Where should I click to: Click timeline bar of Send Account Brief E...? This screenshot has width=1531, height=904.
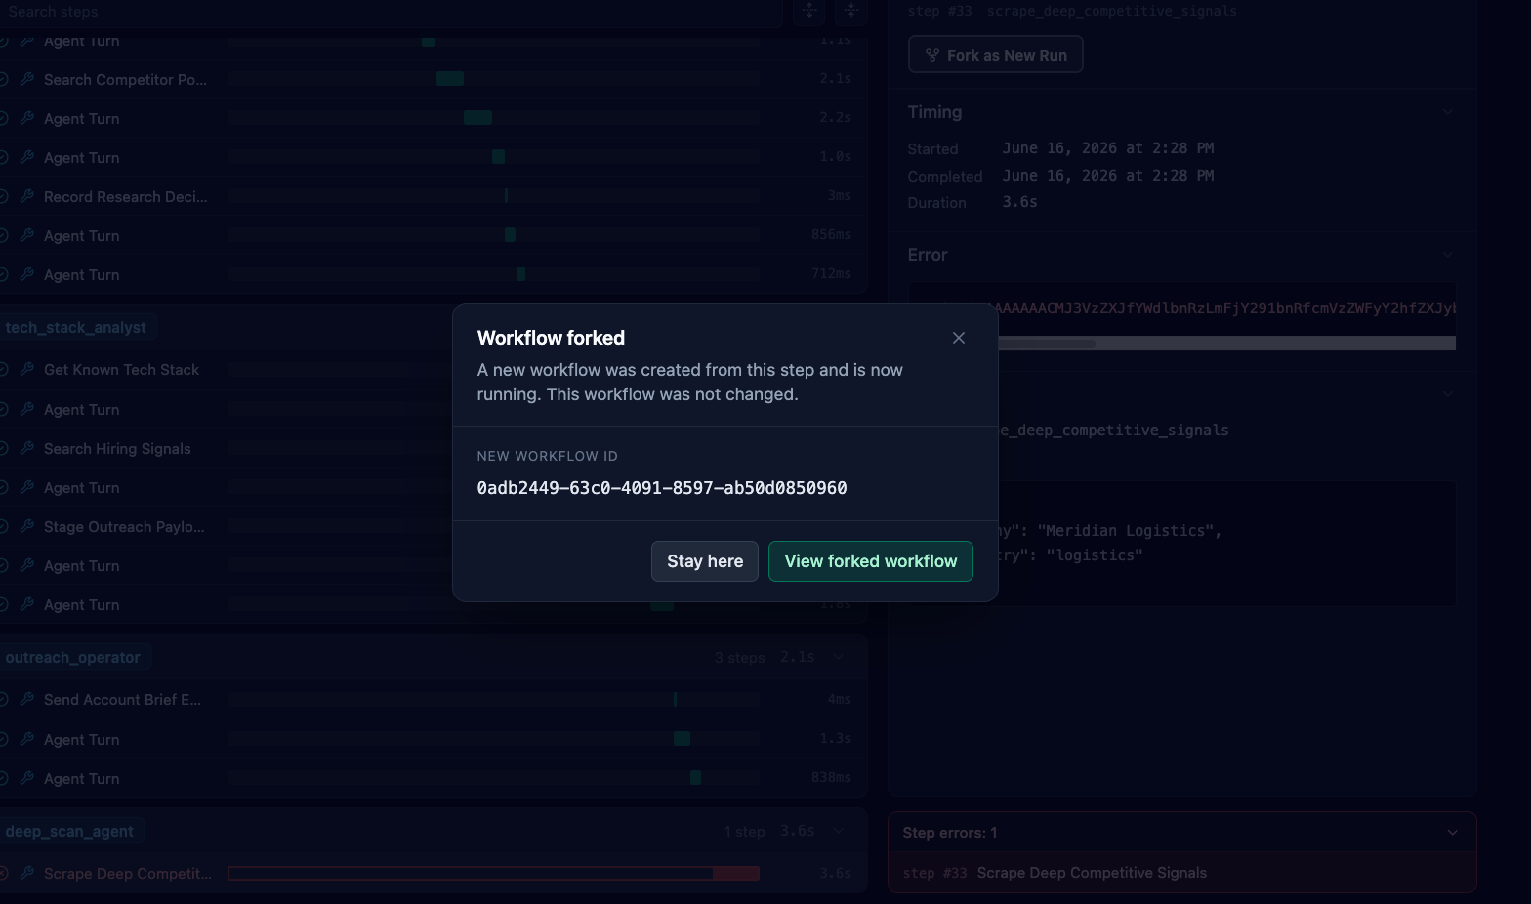[x=675, y=699]
